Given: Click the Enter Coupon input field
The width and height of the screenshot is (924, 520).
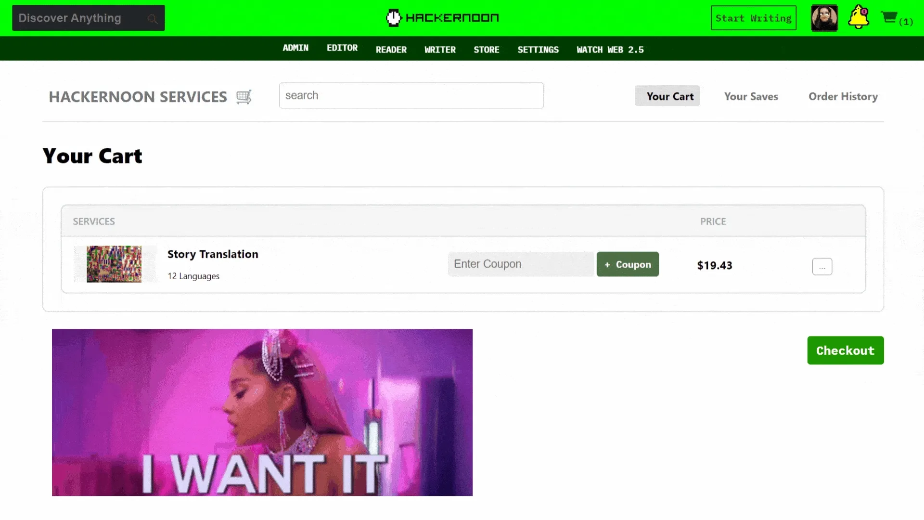Looking at the screenshot, I should (520, 264).
